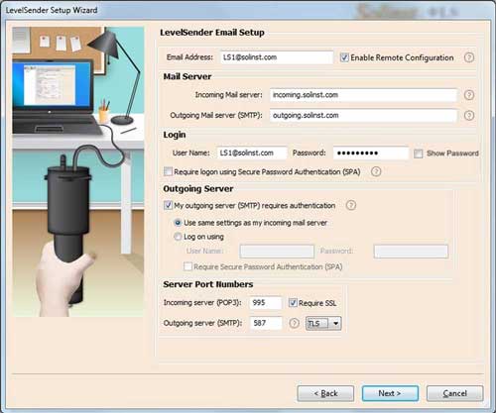Open help icon next to SMTP port 587
The image size is (496, 413).
click(x=294, y=323)
